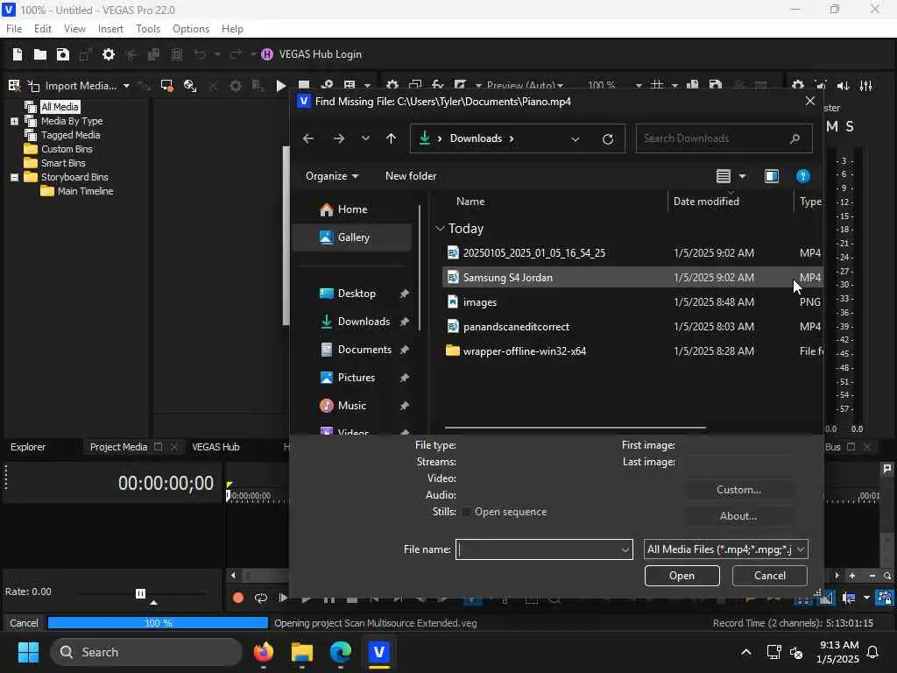Click the Forward arrow in file dialog
Screen dimensions: 897x673
click(x=339, y=138)
